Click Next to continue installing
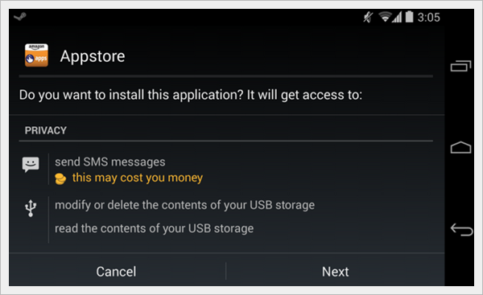 pos(336,272)
